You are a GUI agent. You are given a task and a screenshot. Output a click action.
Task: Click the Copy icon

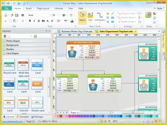10,21
